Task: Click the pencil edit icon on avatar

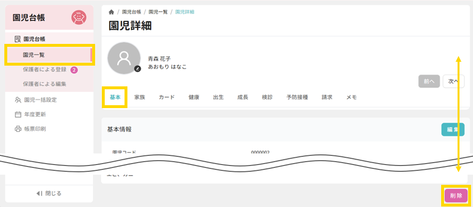Action: tap(137, 69)
